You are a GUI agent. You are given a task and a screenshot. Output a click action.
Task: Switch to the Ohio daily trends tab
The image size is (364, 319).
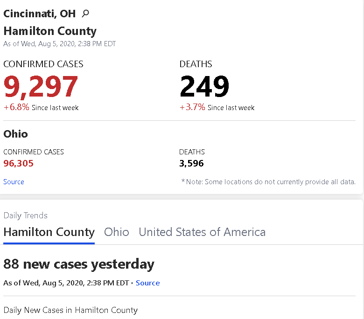[x=117, y=232]
